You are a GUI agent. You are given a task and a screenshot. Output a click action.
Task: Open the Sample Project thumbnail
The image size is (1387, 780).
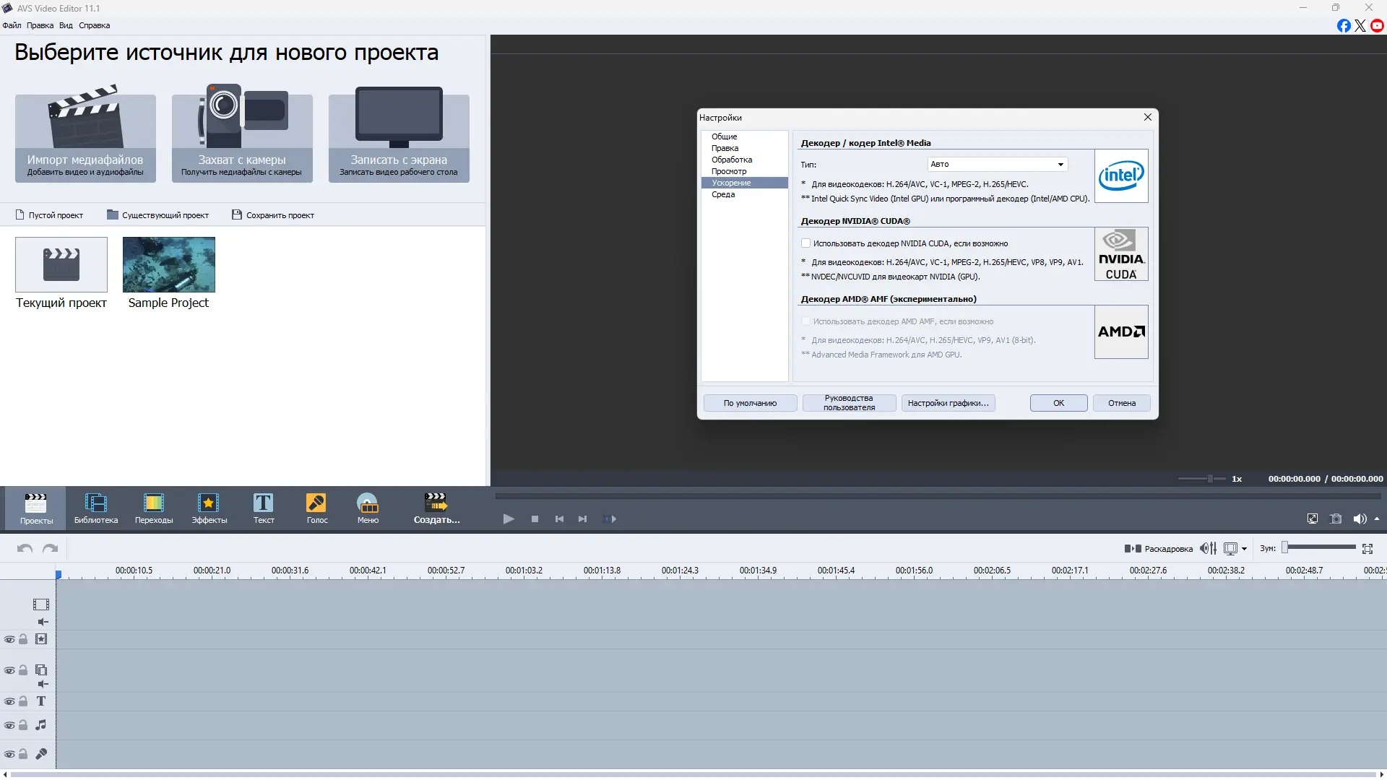(168, 265)
